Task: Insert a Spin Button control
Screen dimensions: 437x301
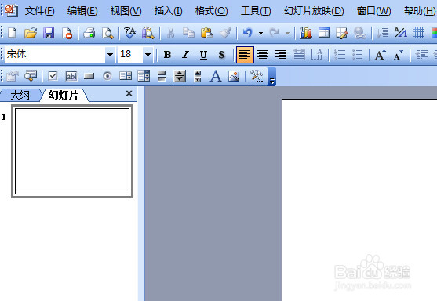Action: (180, 76)
